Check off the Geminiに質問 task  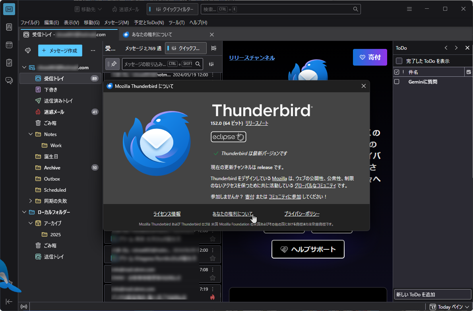(x=397, y=82)
